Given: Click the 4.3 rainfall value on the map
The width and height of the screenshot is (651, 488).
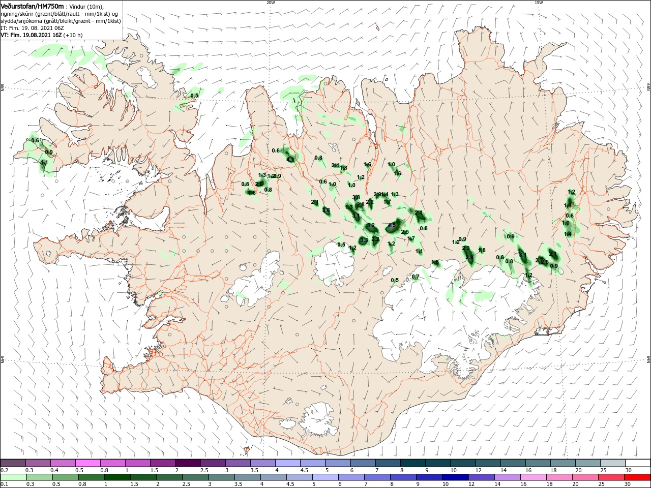Looking at the screenshot, I should (x=290, y=160).
